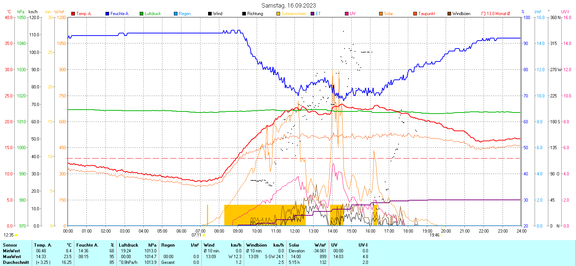Click the green Luftdruck legend square

tap(141, 14)
